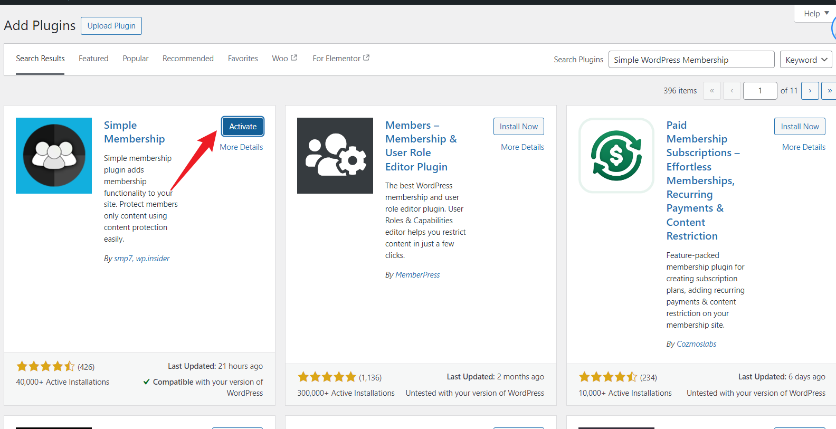Click the Add Plugins page heading

pyautogui.click(x=40, y=25)
